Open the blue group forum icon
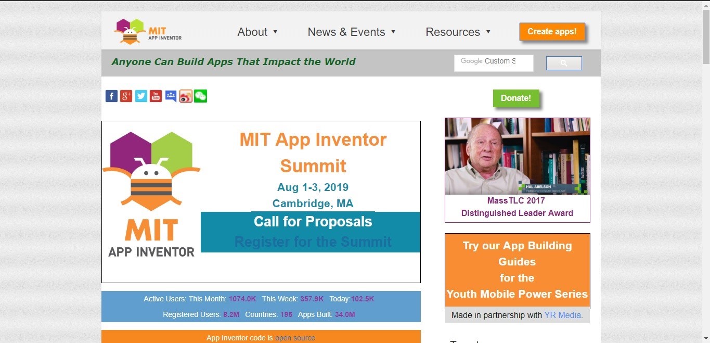Viewport: 710px width, 343px height. [x=171, y=96]
